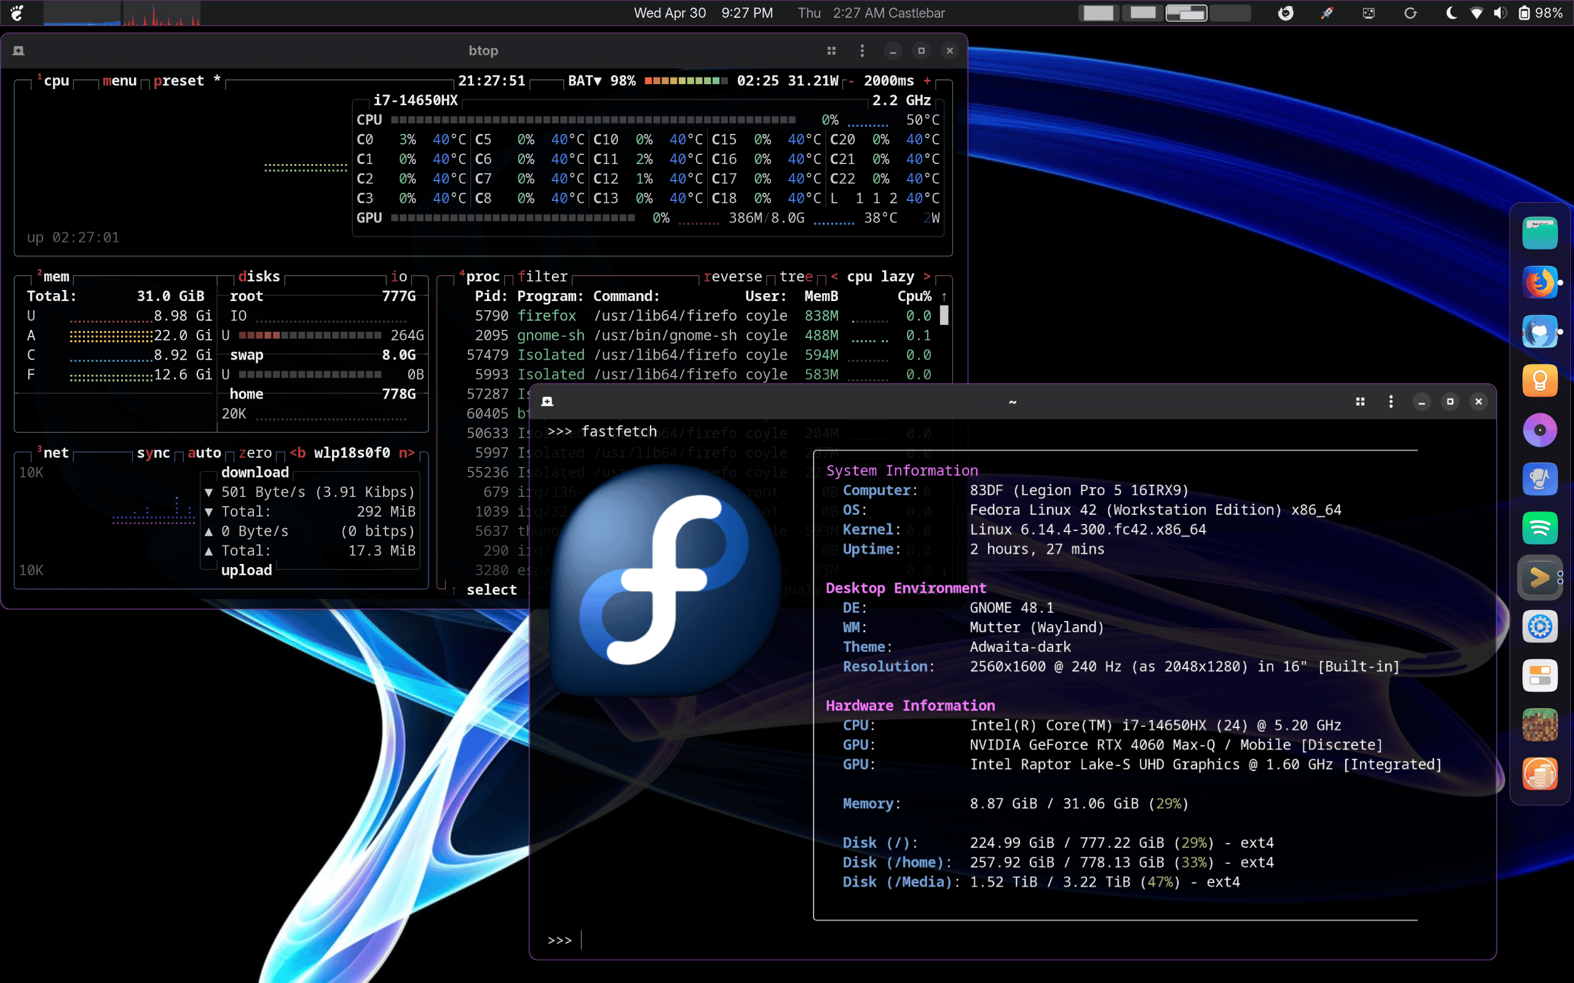The height and width of the screenshot is (983, 1574).
Task: Toggle io mode in btop disks
Action: click(x=398, y=276)
